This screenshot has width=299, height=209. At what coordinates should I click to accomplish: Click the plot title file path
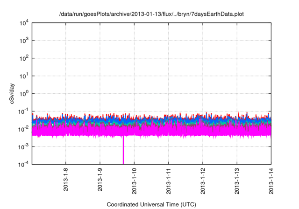coord(151,14)
